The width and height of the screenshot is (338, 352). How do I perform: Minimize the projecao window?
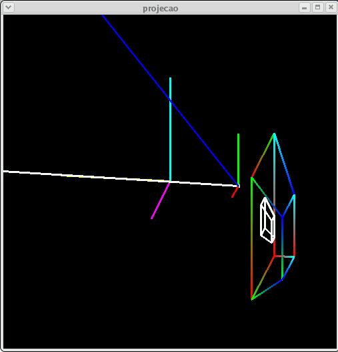304,8
